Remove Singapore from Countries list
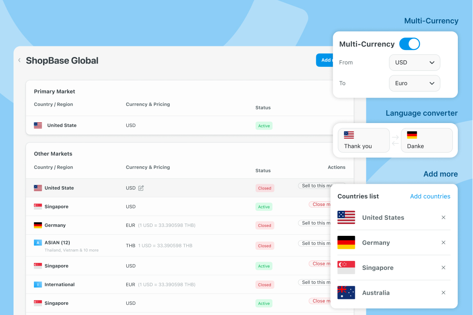Image resolution: width=473 pixels, height=315 pixels. (x=443, y=267)
